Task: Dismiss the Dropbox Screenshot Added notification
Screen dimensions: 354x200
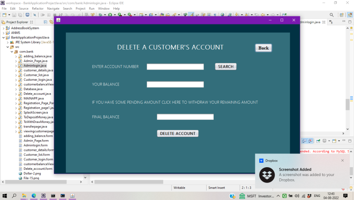Action: 342,161
